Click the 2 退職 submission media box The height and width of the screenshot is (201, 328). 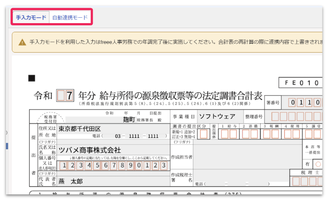tap(250, 134)
